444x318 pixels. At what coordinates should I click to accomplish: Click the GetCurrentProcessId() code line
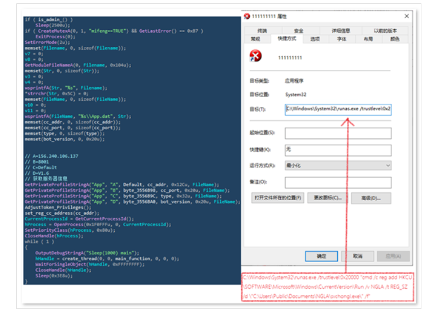pos(79,219)
